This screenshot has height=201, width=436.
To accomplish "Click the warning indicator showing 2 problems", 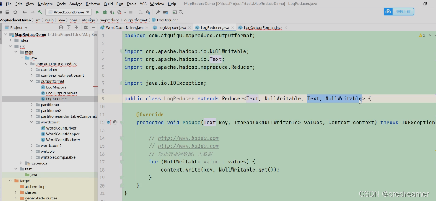I will tap(422, 36).
